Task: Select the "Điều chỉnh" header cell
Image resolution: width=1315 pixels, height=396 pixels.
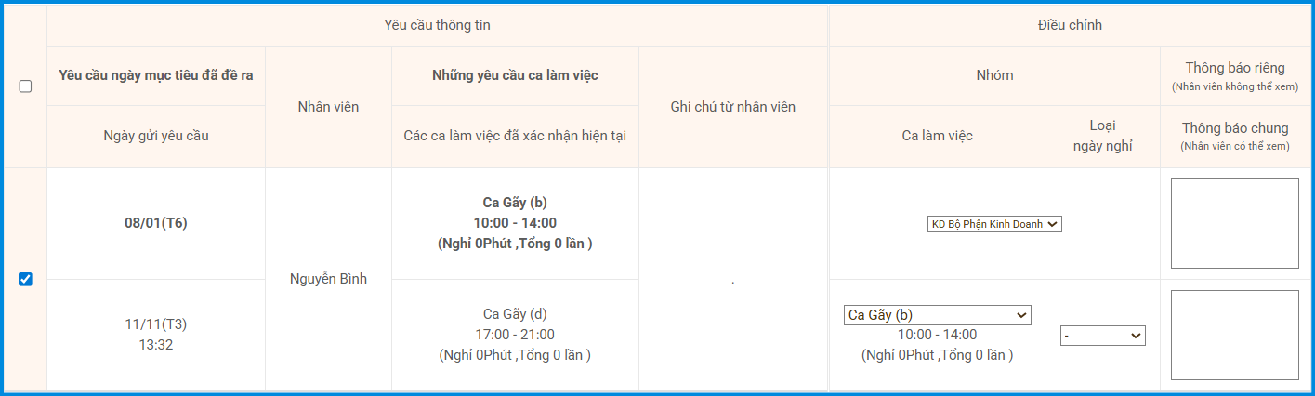Action: pyautogui.click(x=1070, y=25)
